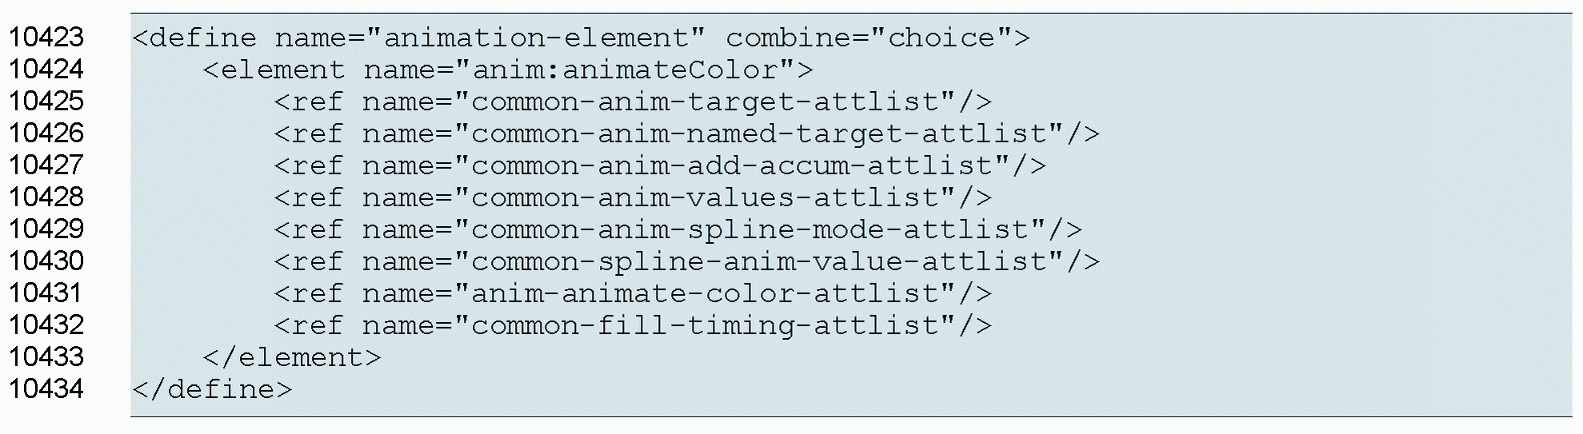
Task: Click the "common-anim-named-target-attlist" ref line
Action: tap(686, 133)
